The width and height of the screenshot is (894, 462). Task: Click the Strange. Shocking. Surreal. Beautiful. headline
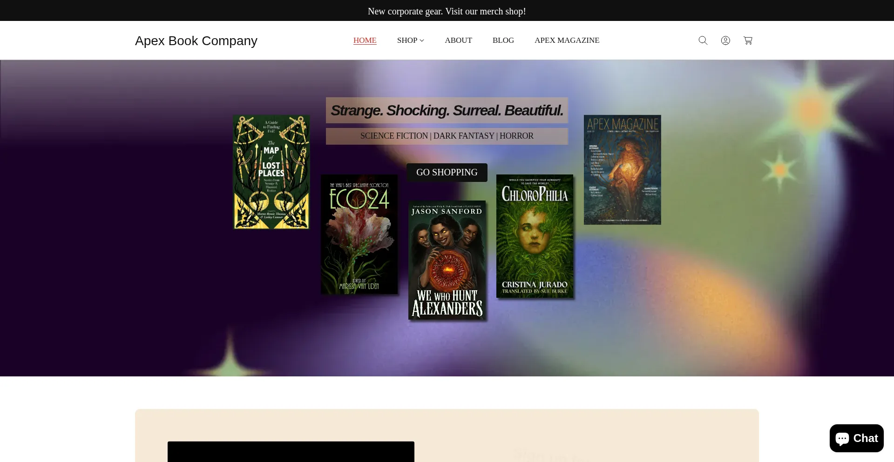447,110
